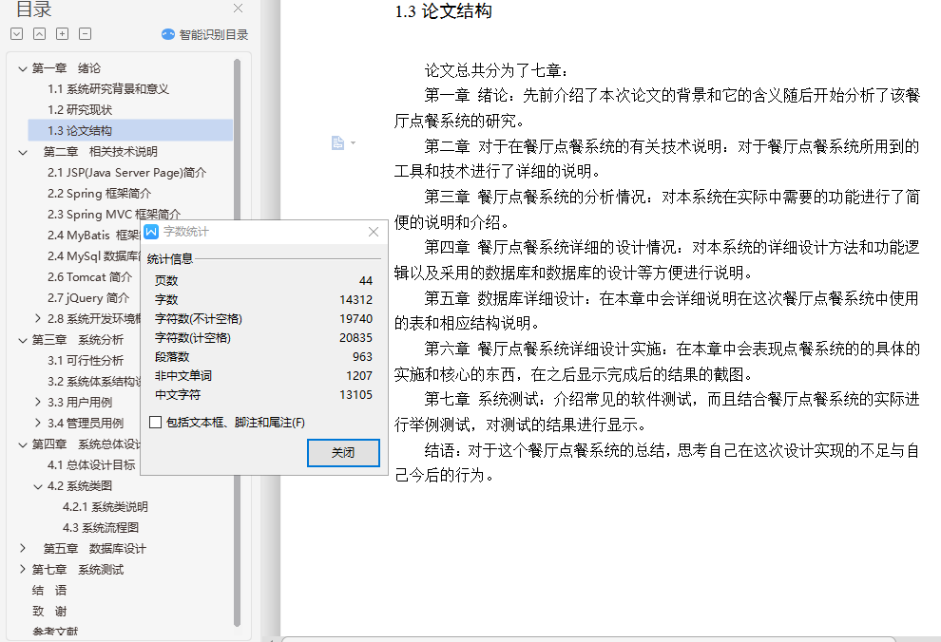
Task: Close the 字数统计 dialog with X
Action: coord(374,232)
